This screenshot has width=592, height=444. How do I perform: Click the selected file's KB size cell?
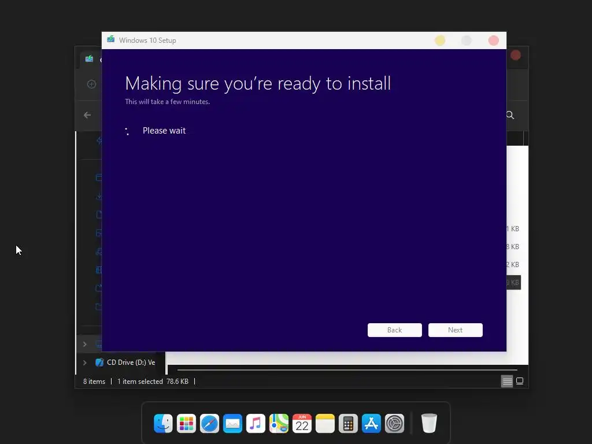(x=513, y=282)
